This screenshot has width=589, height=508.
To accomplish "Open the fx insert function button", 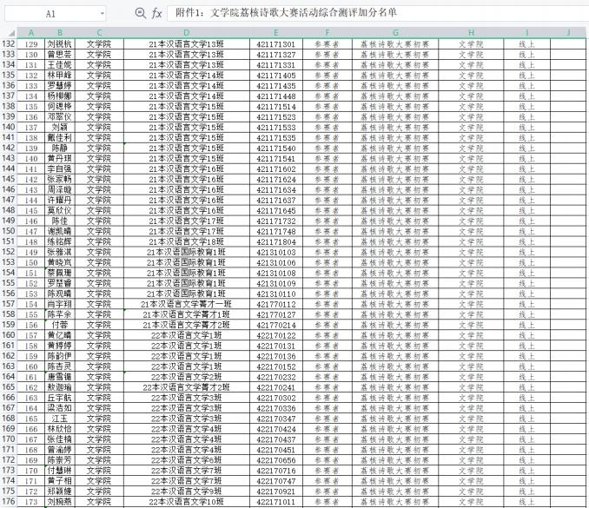I will click(x=156, y=14).
